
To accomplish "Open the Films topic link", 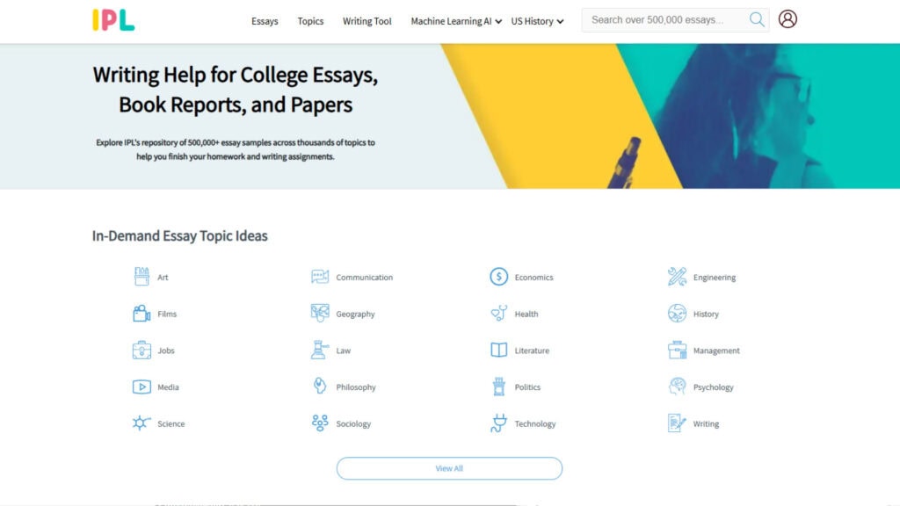I will (x=167, y=314).
